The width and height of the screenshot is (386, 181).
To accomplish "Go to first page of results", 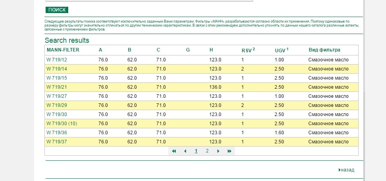I will coord(174,151).
